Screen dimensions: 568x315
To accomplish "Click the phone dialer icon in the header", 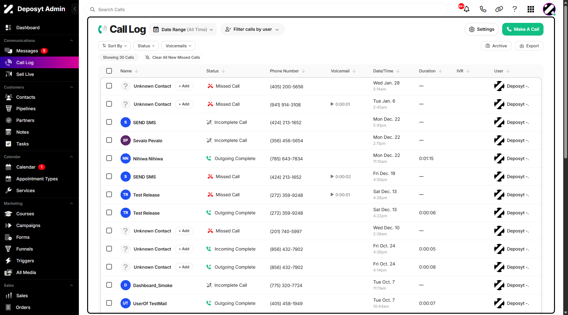I will pyautogui.click(x=483, y=9).
